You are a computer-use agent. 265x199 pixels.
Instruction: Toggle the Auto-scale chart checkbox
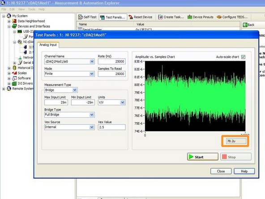tap(243, 57)
